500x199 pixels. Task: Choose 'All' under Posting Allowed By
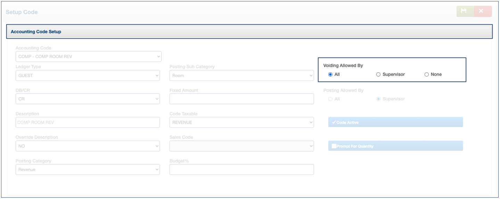tap(330, 99)
